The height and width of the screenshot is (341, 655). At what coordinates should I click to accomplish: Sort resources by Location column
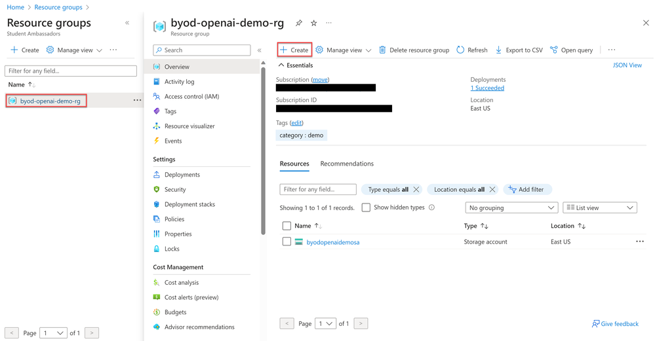pyautogui.click(x=568, y=226)
